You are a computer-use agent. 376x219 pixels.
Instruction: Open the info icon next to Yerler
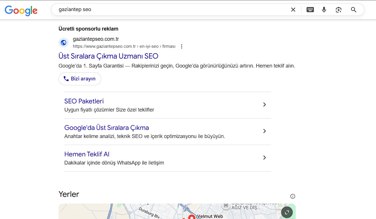[x=293, y=196]
